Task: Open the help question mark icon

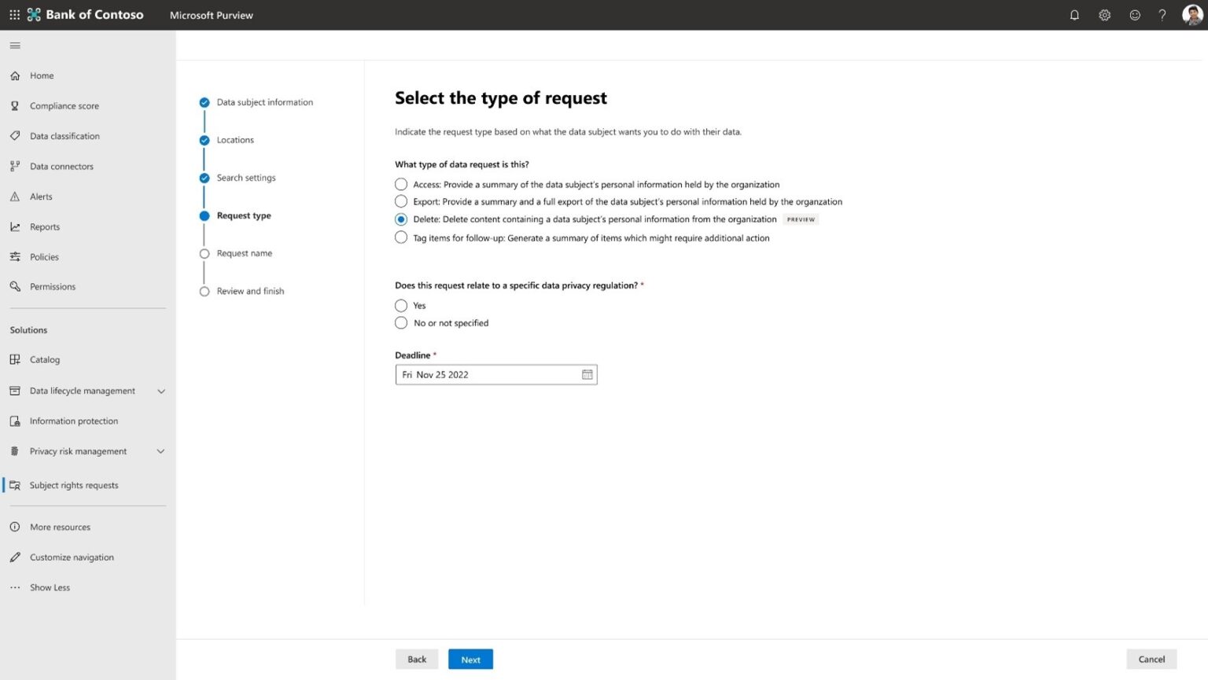Action: 1162,15
